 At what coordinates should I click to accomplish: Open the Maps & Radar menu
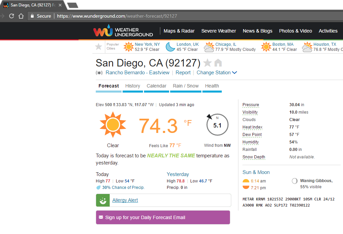click(x=179, y=31)
